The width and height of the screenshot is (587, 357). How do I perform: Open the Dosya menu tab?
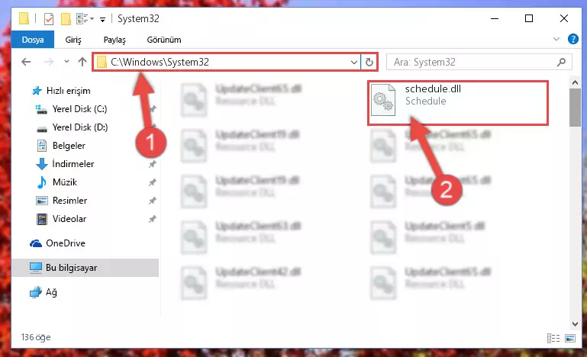33,40
